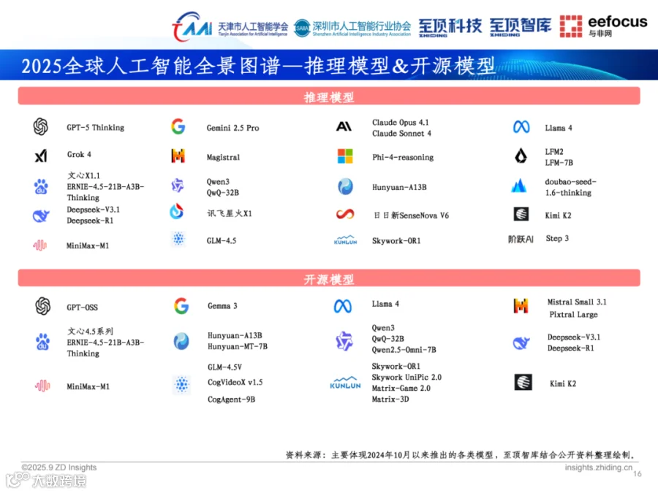The width and height of the screenshot is (658, 493).
Task: Select the Mistral logo beside Magistral
Action: tap(178, 156)
